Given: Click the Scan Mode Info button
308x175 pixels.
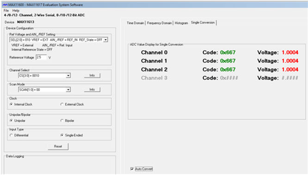Looking at the screenshot, I should point(92,90).
